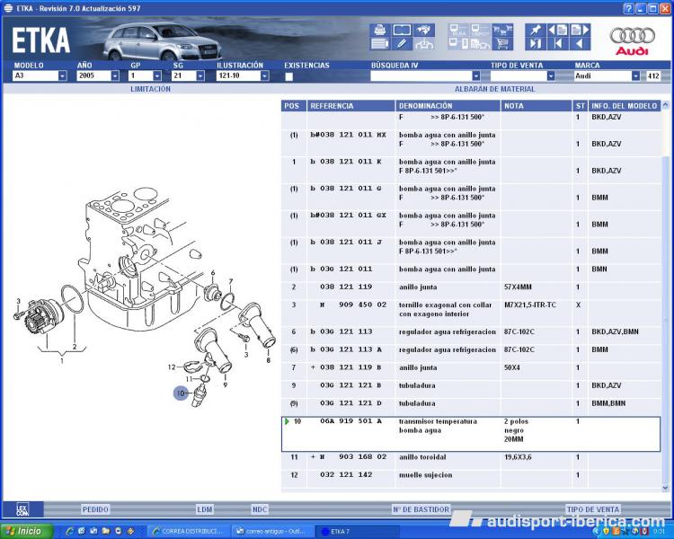Click the pushpin icon
Viewport: 674px width, 539px height.
[x=536, y=30]
